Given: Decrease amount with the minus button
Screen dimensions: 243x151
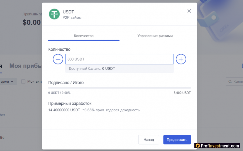Looking at the screenshot, I should 58,59.
